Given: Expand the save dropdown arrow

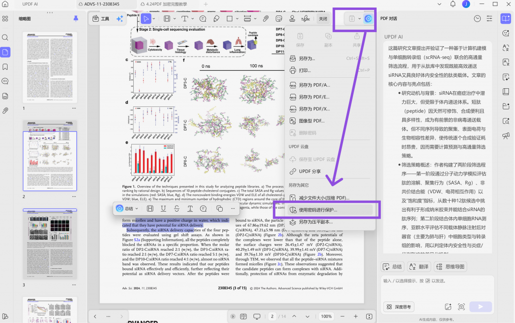Looking at the screenshot, I should click(x=360, y=19).
